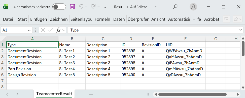Expand the file name and location dropdown

[156, 7]
